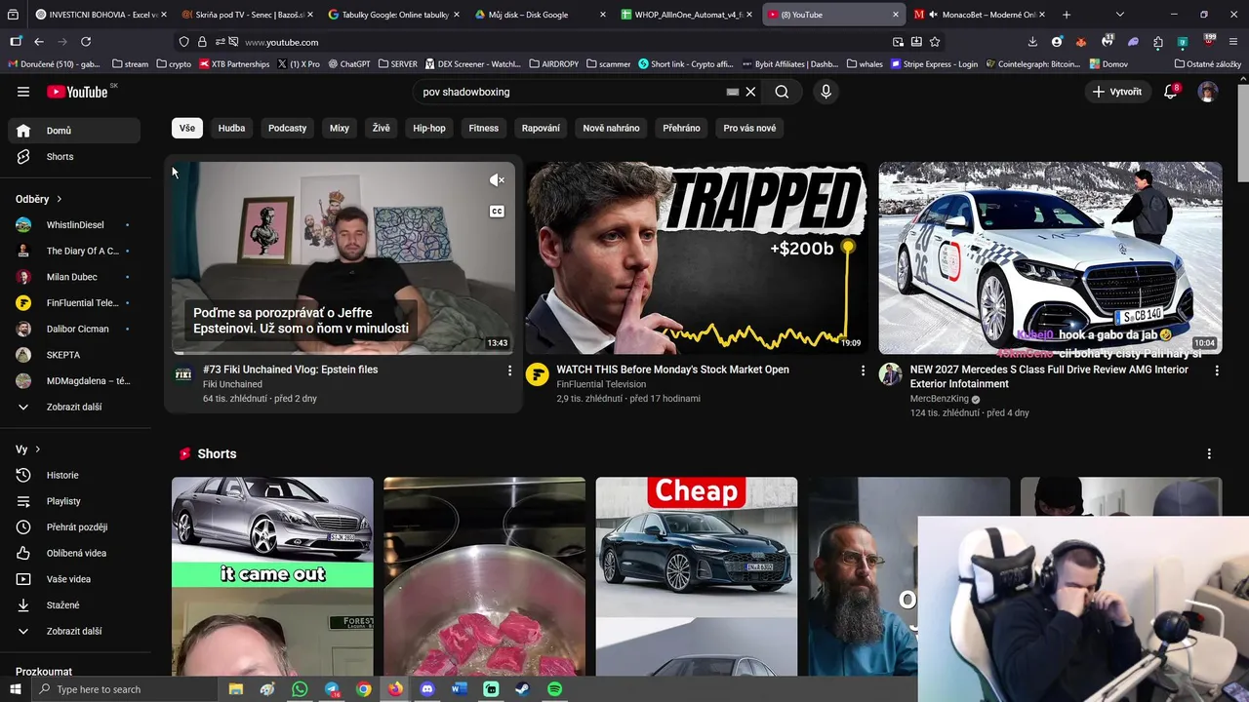The height and width of the screenshot is (702, 1249).
Task: Submit search with the magnifier button
Action: click(782, 92)
